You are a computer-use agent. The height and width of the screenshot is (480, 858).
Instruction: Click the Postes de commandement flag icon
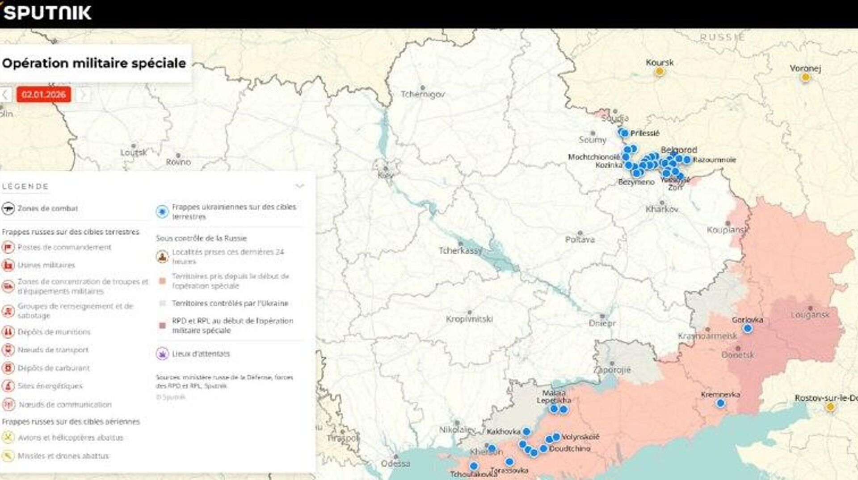(8, 247)
